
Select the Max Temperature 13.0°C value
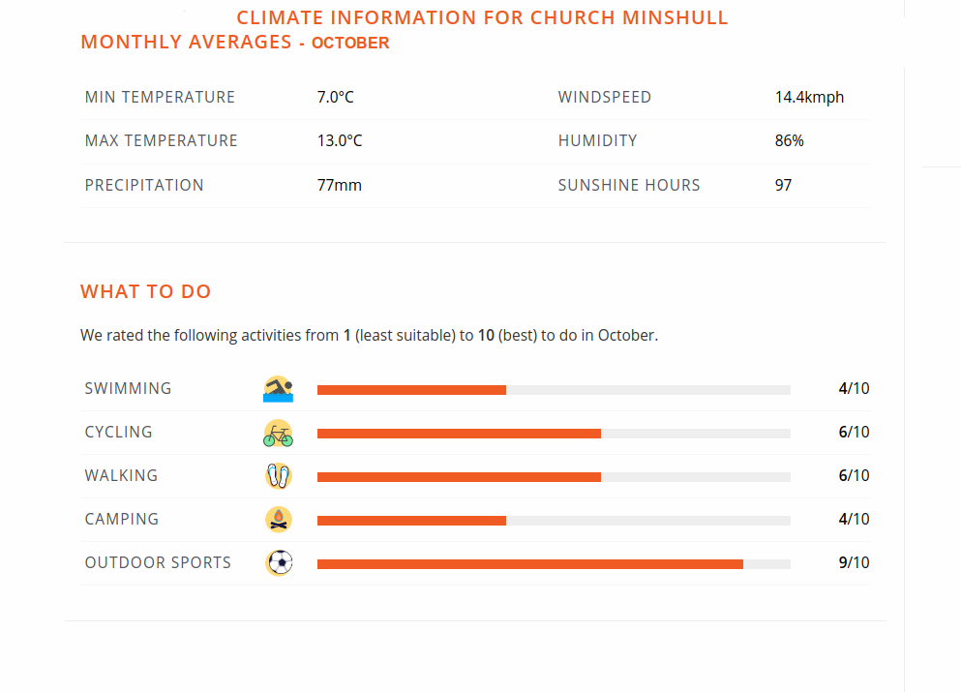pyautogui.click(x=340, y=140)
